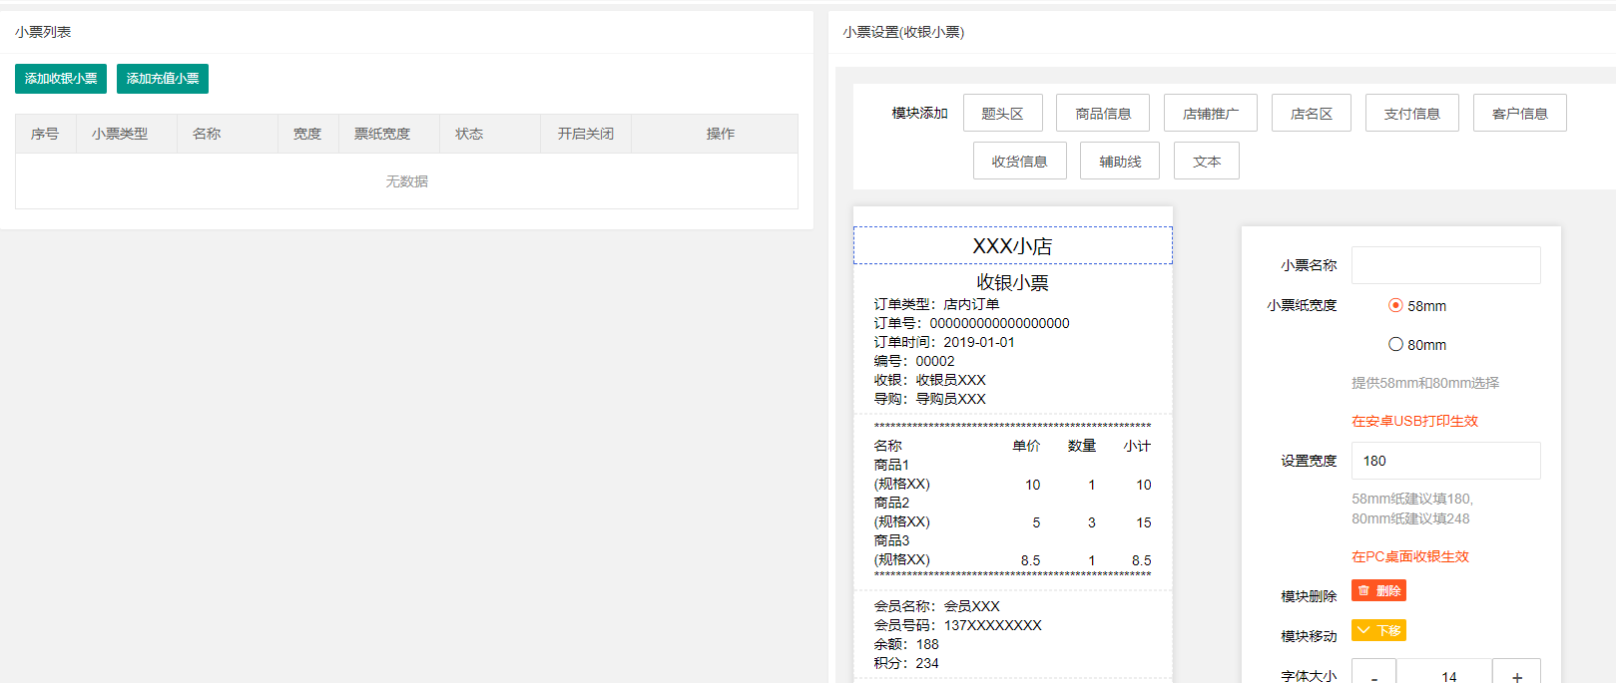Add the 商品信息 module
Image resolution: width=1616 pixels, height=683 pixels.
[1103, 113]
